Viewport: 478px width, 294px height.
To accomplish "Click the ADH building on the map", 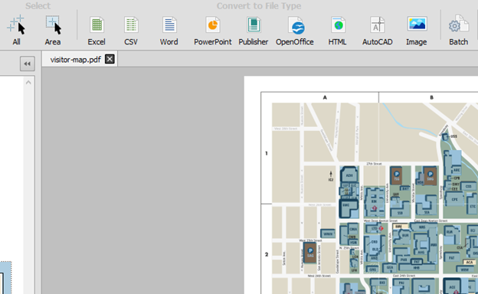I will coord(349,175).
